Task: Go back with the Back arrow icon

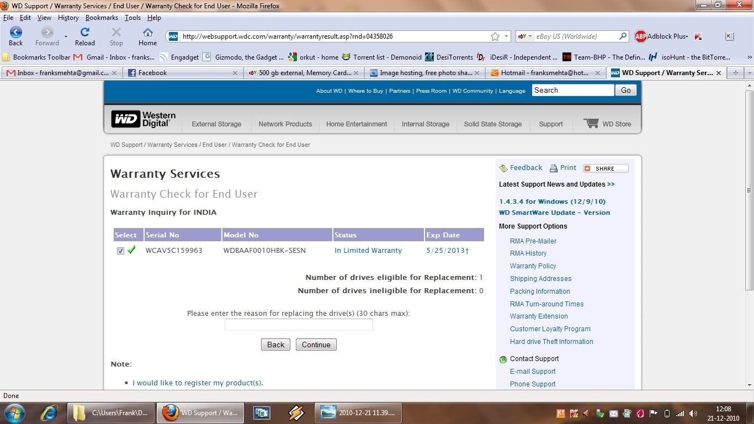Action: tap(16, 32)
